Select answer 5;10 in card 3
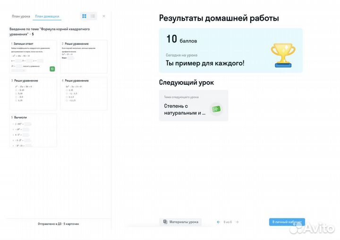 click(x=16, y=93)
